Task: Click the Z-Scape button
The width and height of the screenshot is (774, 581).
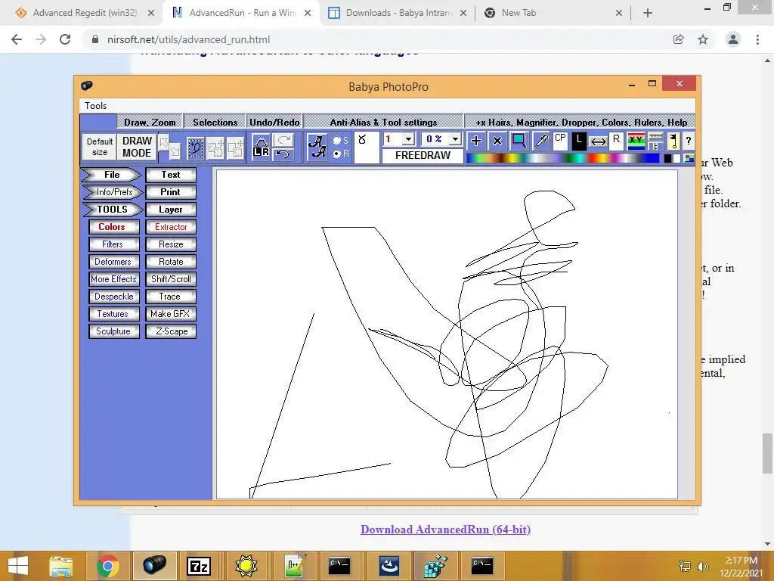Action: pos(171,331)
